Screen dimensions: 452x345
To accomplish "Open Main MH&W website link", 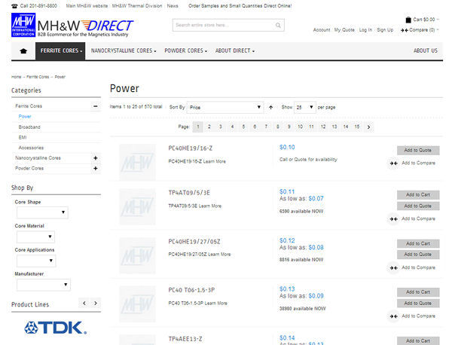I will pos(87,6).
